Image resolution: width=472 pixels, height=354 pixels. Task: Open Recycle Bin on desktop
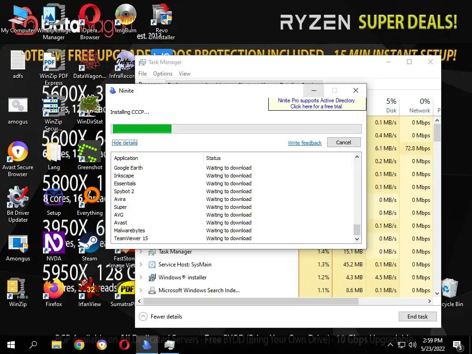(450, 293)
